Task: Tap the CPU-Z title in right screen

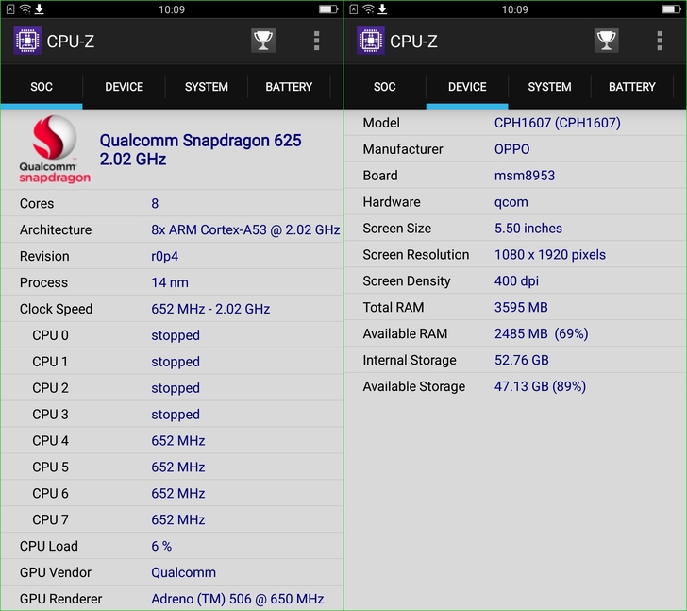Action: (413, 42)
